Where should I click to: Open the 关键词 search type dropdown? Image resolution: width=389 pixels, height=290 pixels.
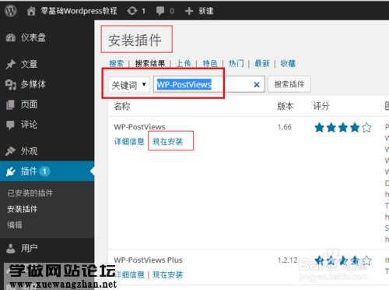point(129,85)
